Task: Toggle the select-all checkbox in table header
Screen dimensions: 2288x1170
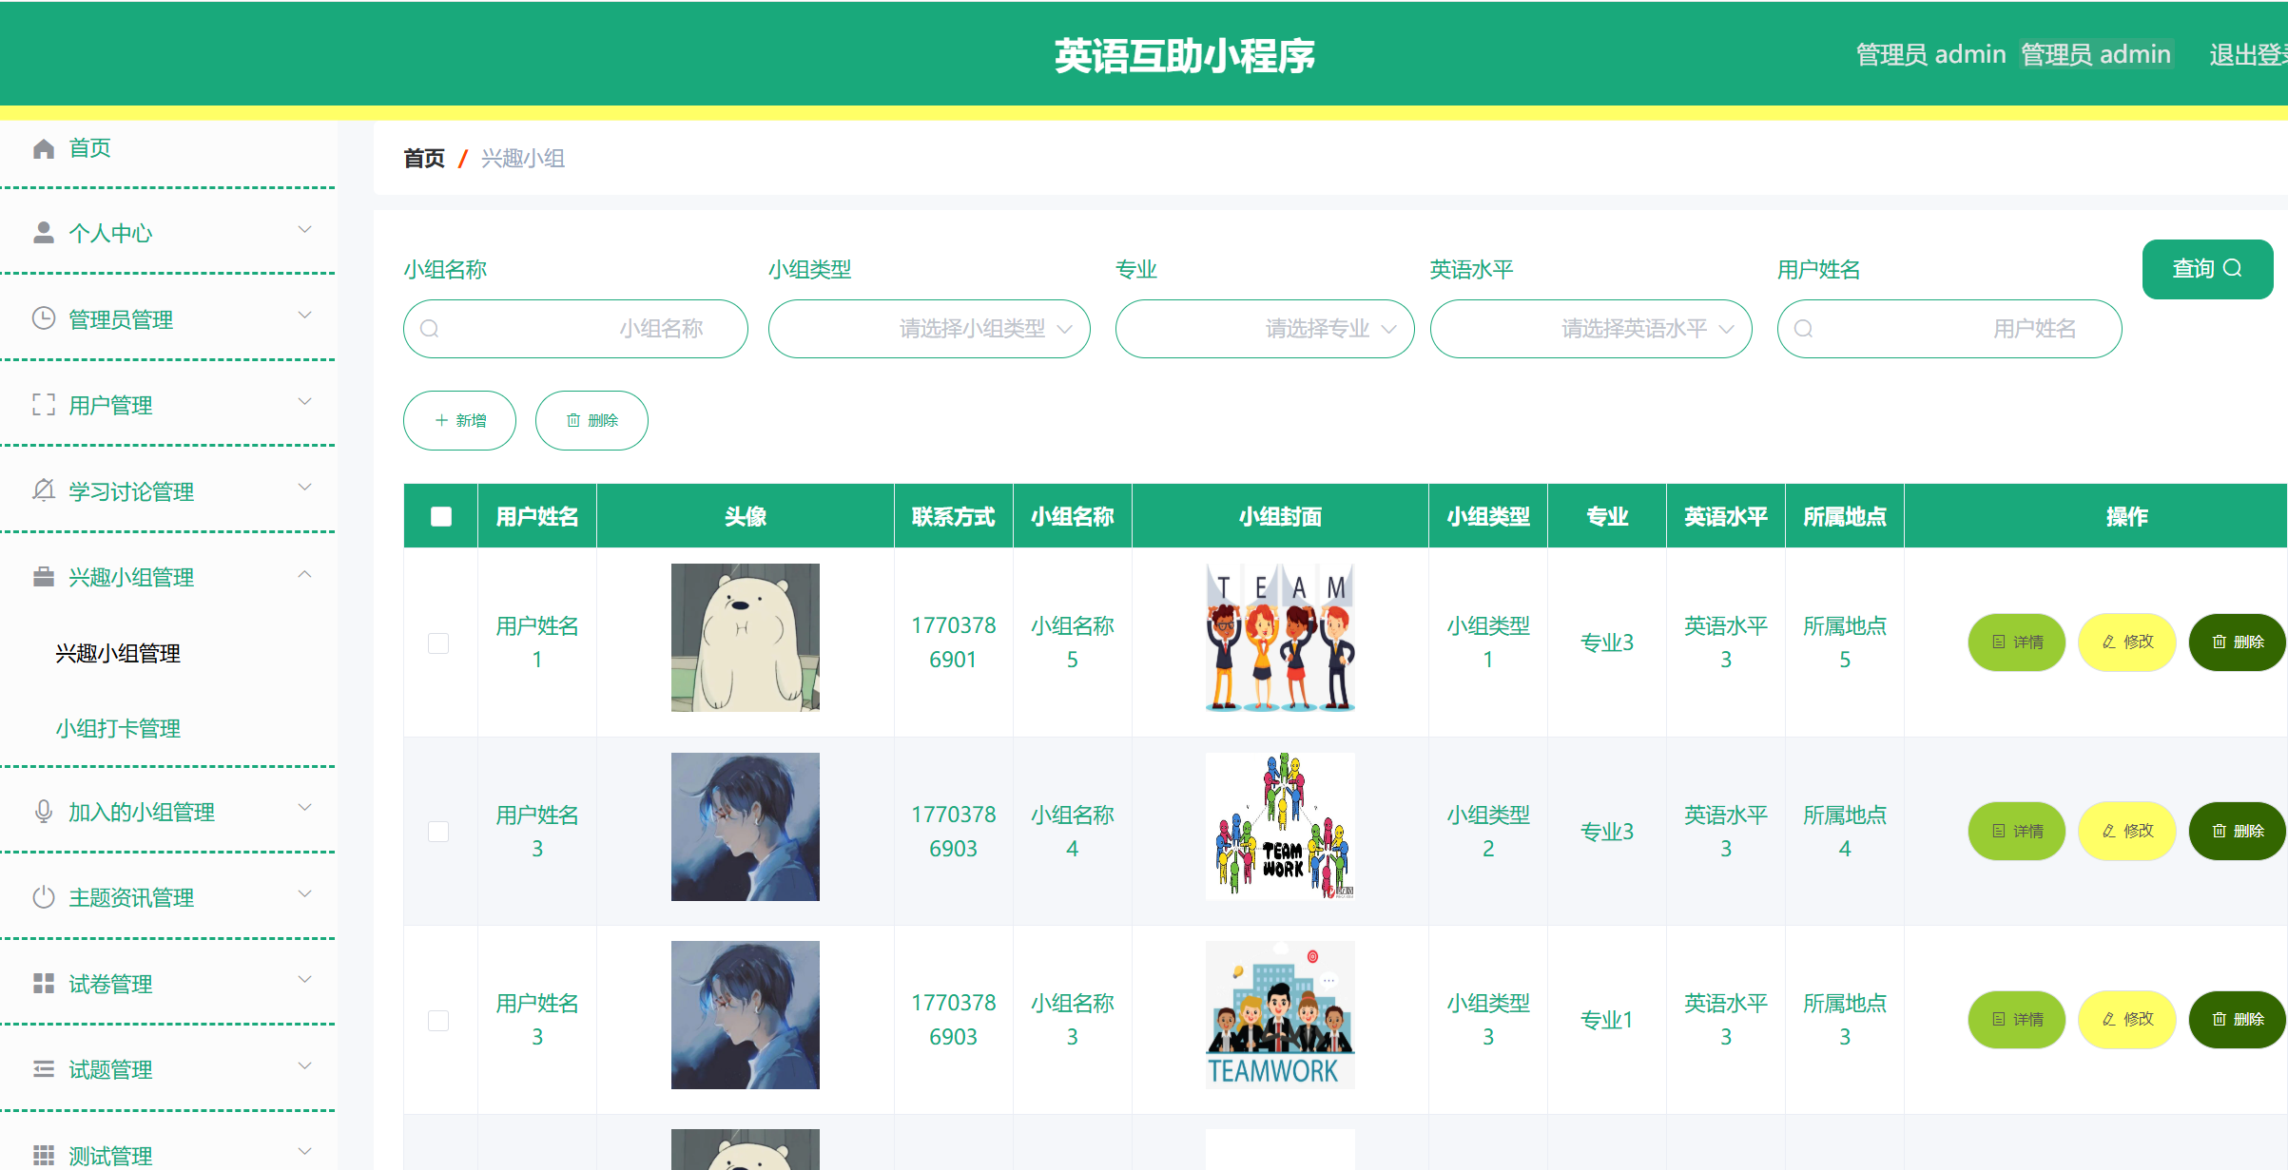Action: pyautogui.click(x=439, y=514)
